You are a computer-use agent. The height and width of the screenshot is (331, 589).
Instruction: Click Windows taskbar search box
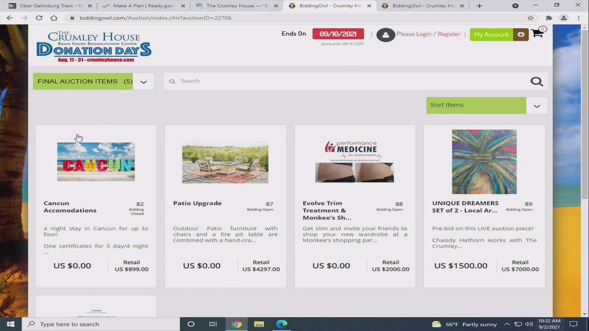tap(101, 324)
